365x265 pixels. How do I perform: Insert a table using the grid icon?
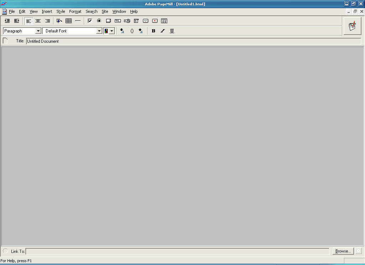tap(68, 21)
